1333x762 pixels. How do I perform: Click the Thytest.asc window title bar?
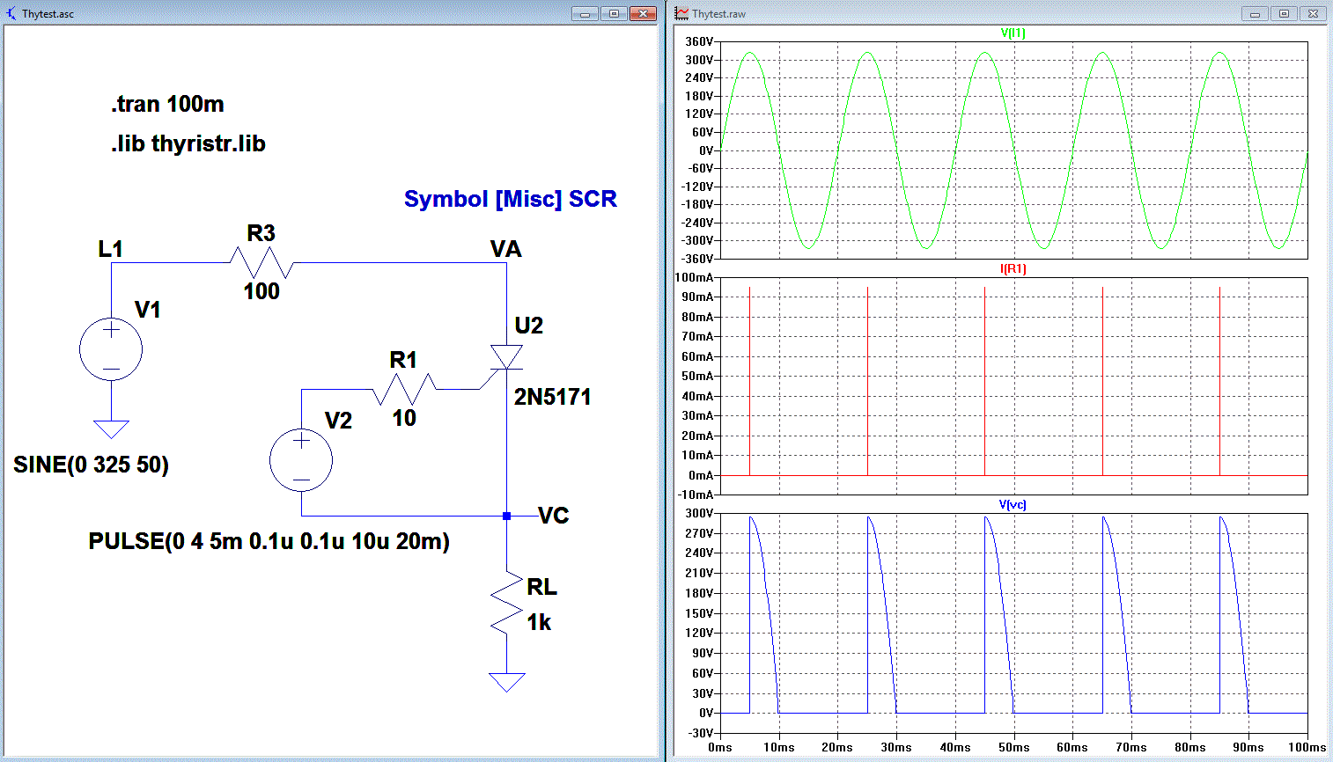click(x=329, y=13)
